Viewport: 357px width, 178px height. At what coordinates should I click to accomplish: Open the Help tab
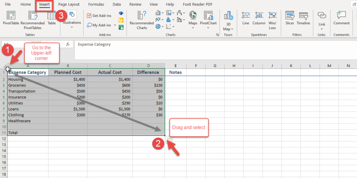tap(170, 4)
